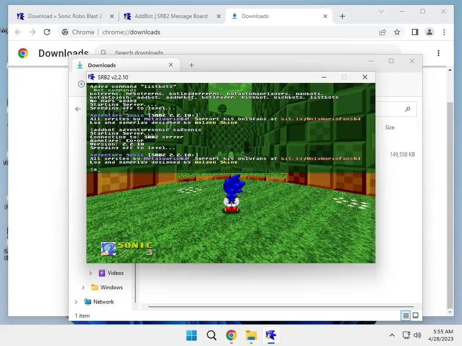Image resolution: width=462 pixels, height=346 pixels.
Task: Go forward in Chrome
Action: [x=32, y=32]
